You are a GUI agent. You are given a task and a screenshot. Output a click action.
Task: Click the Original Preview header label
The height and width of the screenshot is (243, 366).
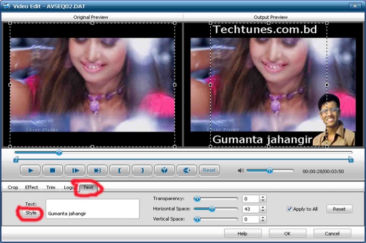[x=90, y=17]
